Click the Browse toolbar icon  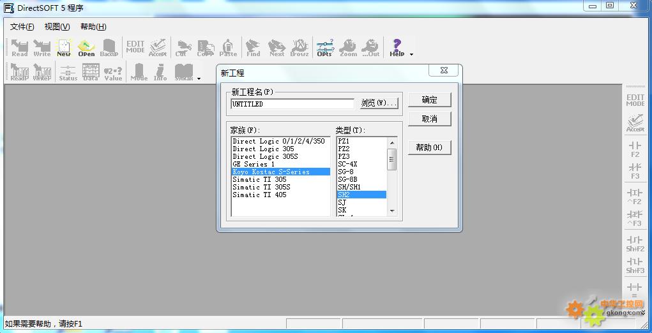coord(299,48)
